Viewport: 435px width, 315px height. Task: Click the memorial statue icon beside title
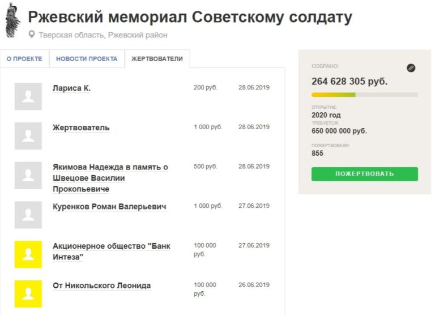[12, 19]
